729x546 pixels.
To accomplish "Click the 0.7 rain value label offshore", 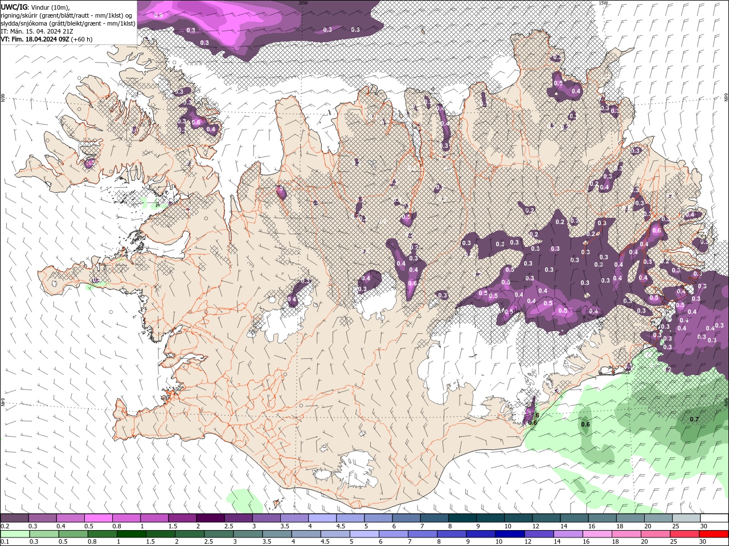I will point(694,419).
